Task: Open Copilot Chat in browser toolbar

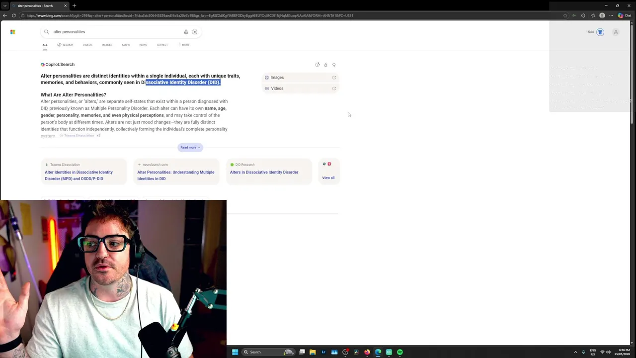Action: [x=624, y=15]
